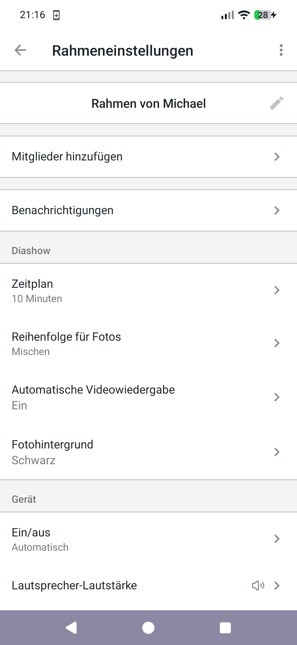Expand Mitglieder hinzufügen chevron
Screen dimensions: 297x645
(277, 157)
